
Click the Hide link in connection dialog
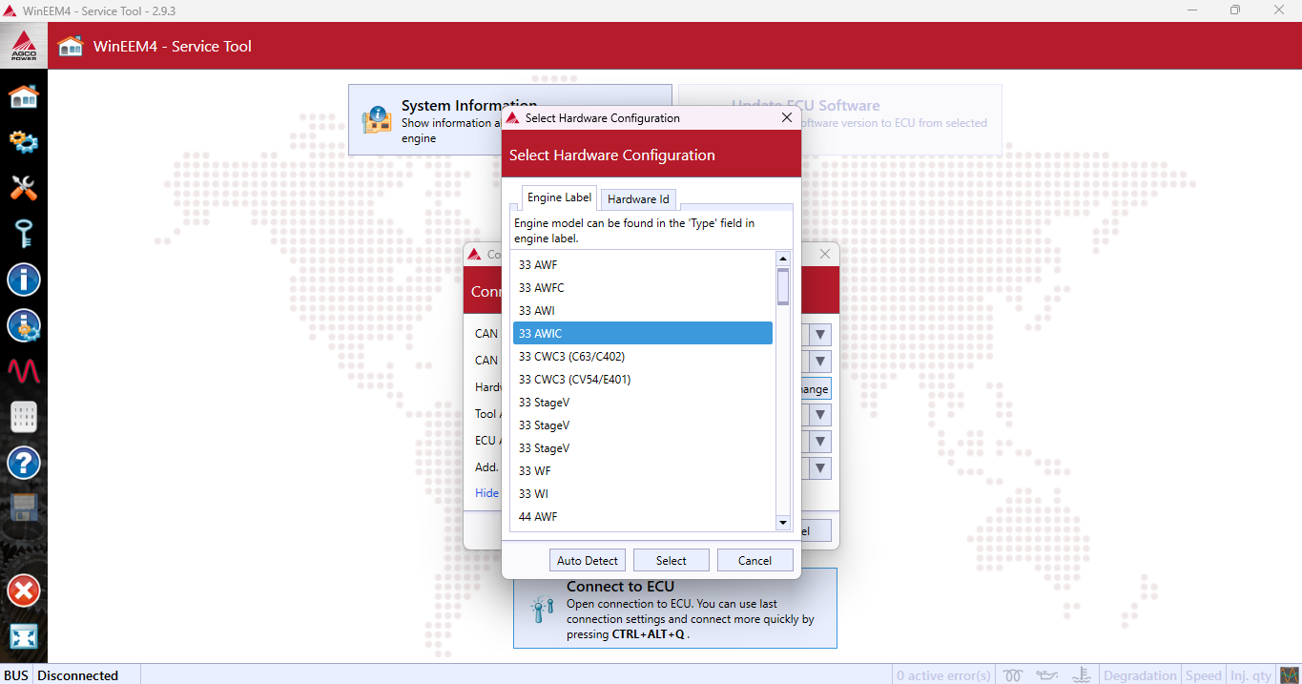tap(487, 493)
